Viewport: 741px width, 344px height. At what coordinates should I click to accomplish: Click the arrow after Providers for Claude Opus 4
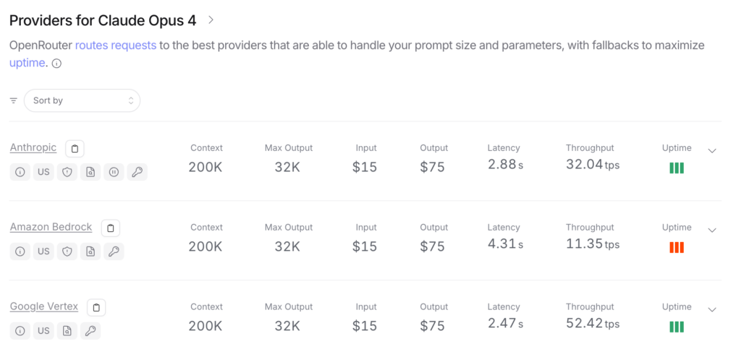[x=211, y=20]
